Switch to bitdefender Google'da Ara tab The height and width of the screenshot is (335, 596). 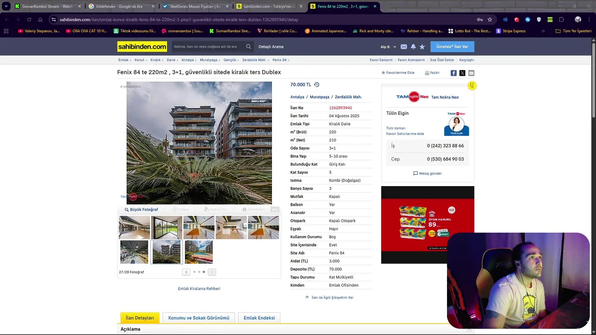click(x=122, y=7)
